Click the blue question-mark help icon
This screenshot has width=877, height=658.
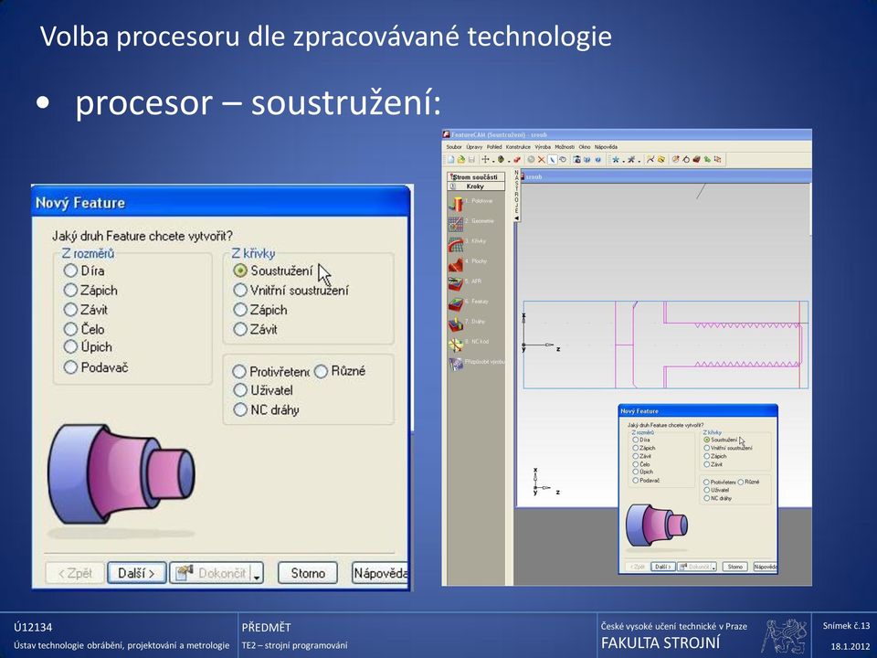[x=597, y=159]
